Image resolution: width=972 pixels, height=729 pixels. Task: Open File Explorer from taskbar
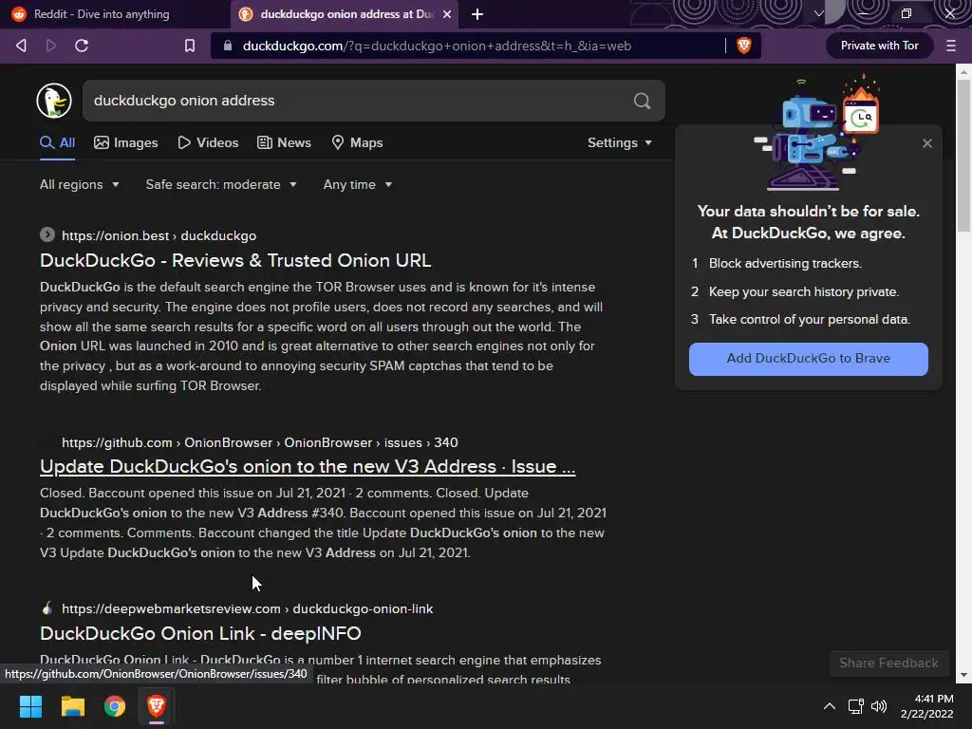coord(72,706)
